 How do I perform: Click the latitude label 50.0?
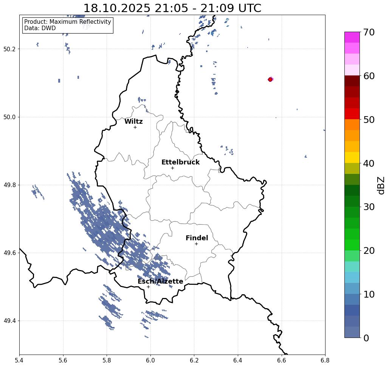9,117
